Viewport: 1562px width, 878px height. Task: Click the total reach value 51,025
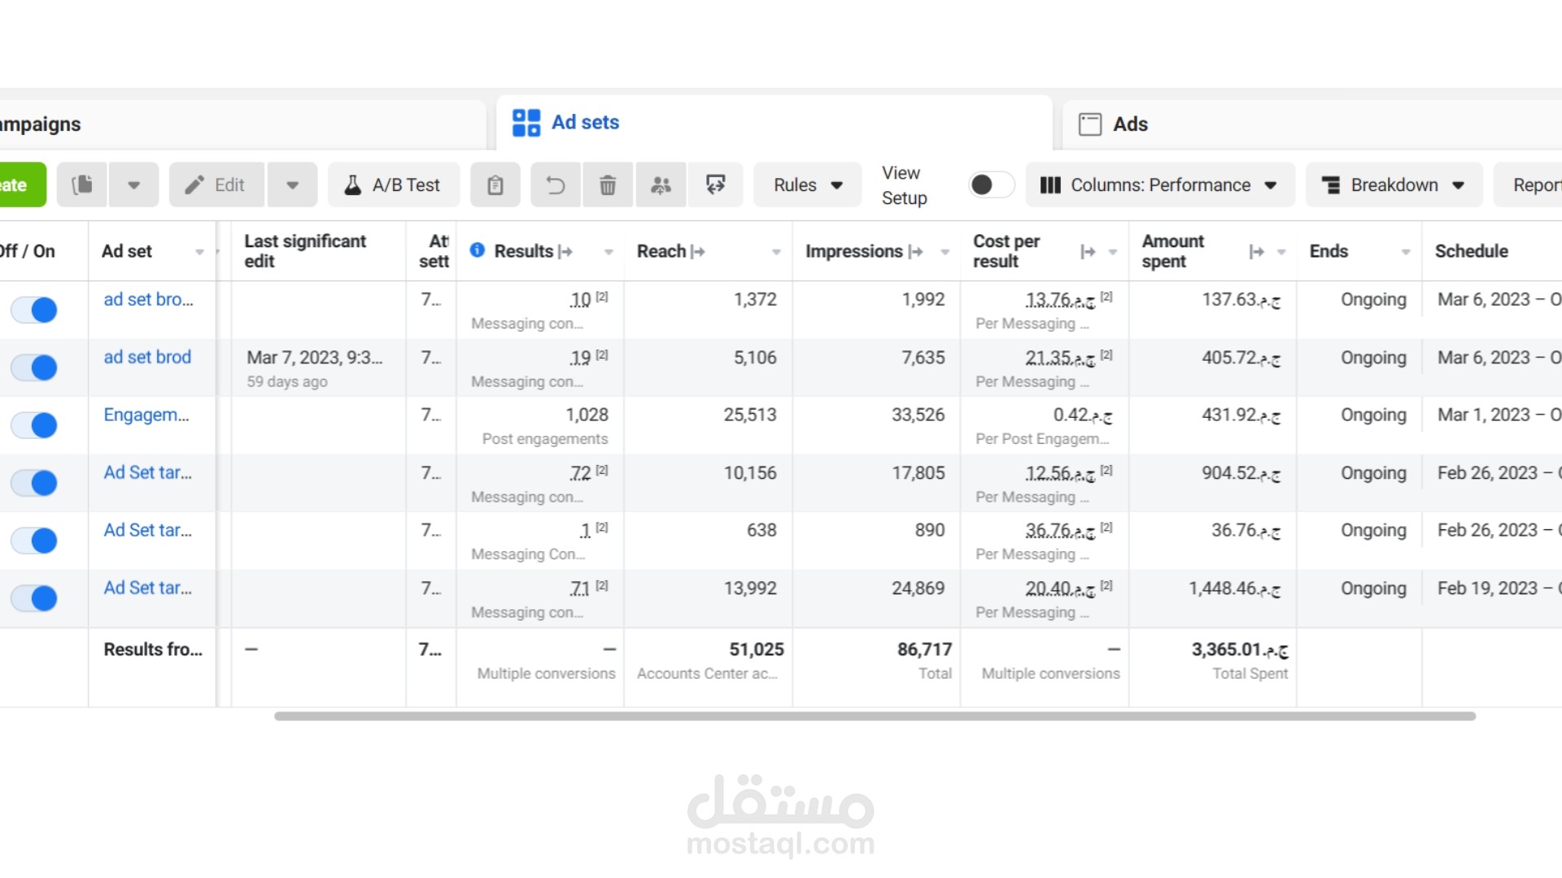point(757,650)
